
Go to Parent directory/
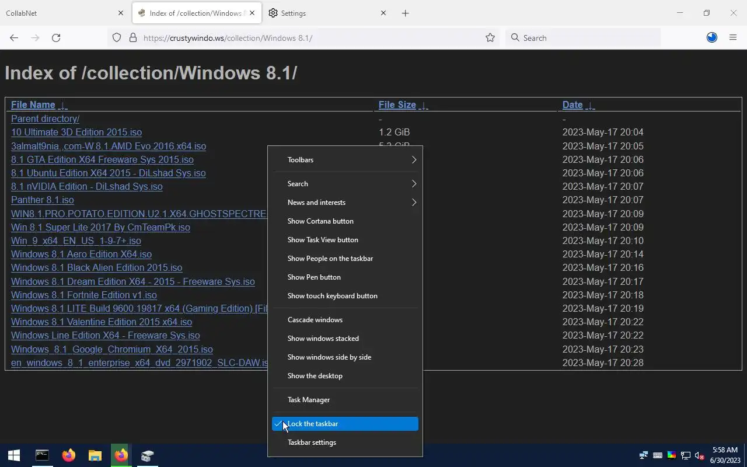[x=45, y=119]
